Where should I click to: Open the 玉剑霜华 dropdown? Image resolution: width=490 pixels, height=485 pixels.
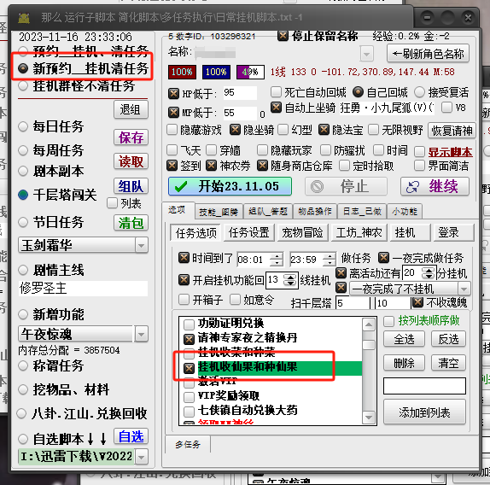pyautogui.click(x=141, y=245)
